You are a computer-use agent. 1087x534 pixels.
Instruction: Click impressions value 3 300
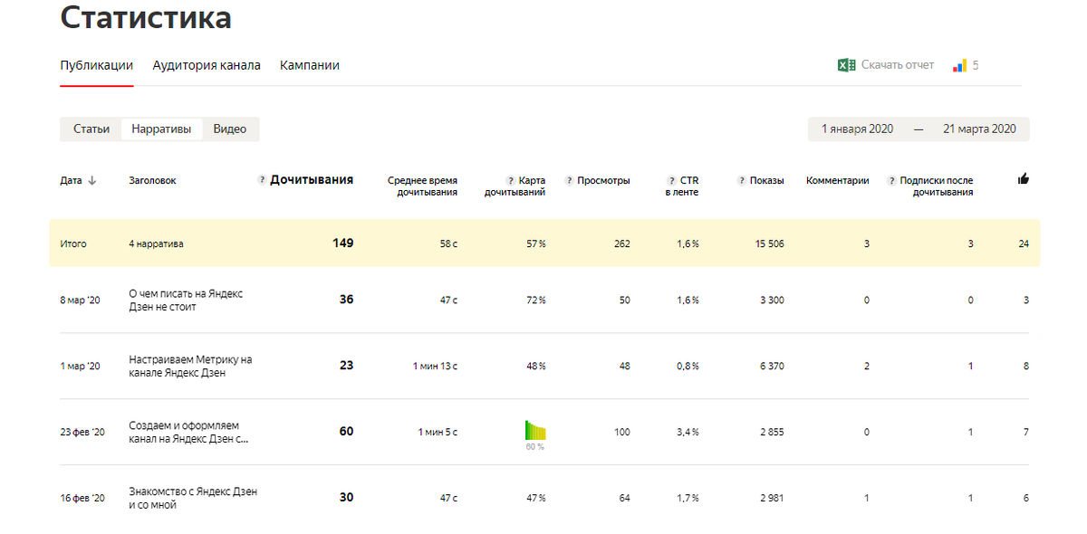point(772,300)
